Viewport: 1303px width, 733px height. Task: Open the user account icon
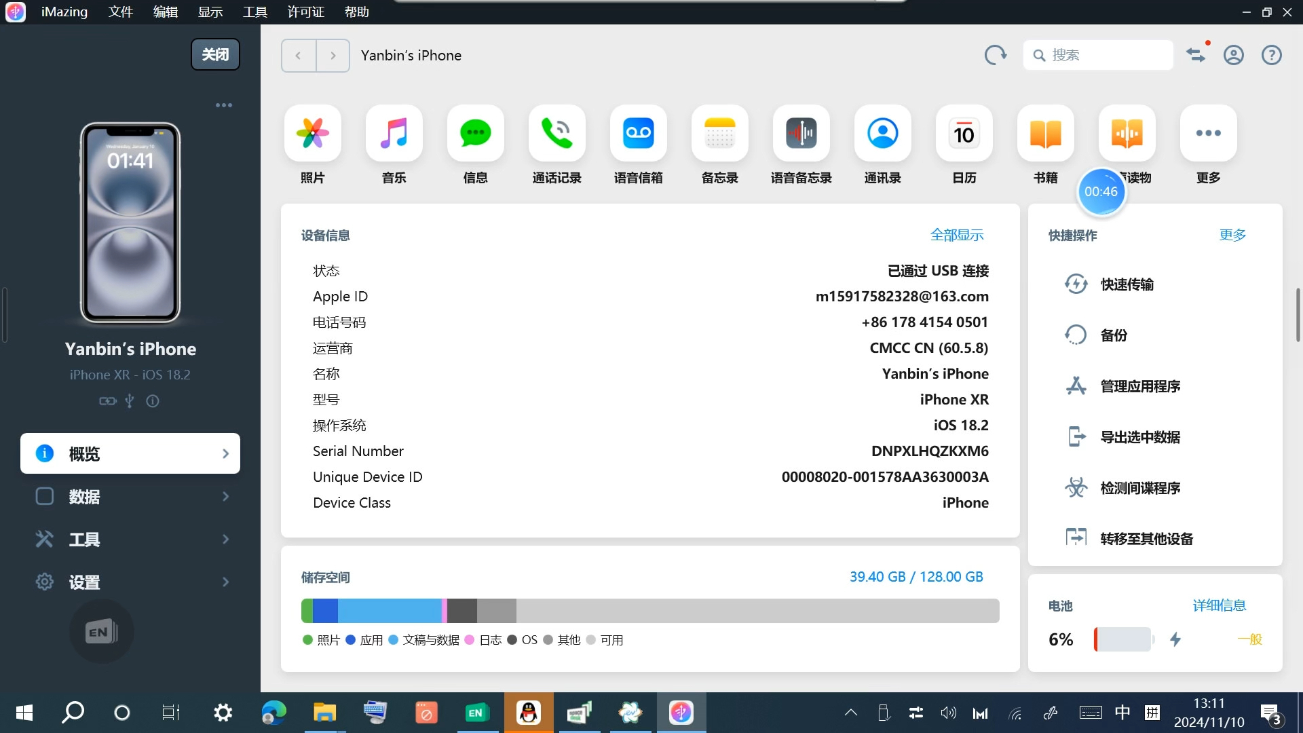pyautogui.click(x=1233, y=55)
